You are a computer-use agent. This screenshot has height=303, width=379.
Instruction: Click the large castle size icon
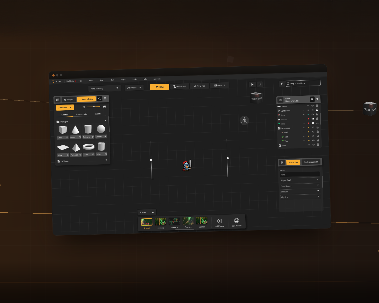104,107
